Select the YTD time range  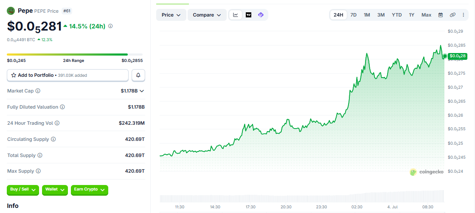click(x=397, y=15)
